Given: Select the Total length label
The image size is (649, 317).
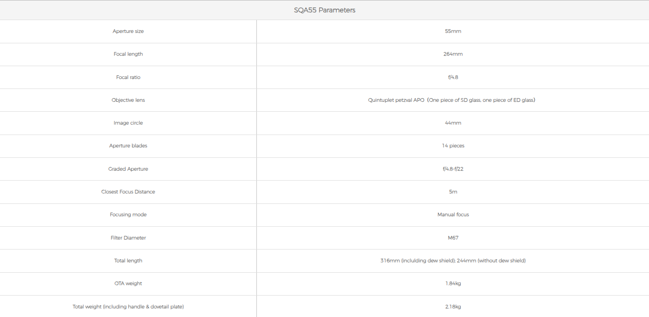Looking at the screenshot, I should tap(128, 260).
